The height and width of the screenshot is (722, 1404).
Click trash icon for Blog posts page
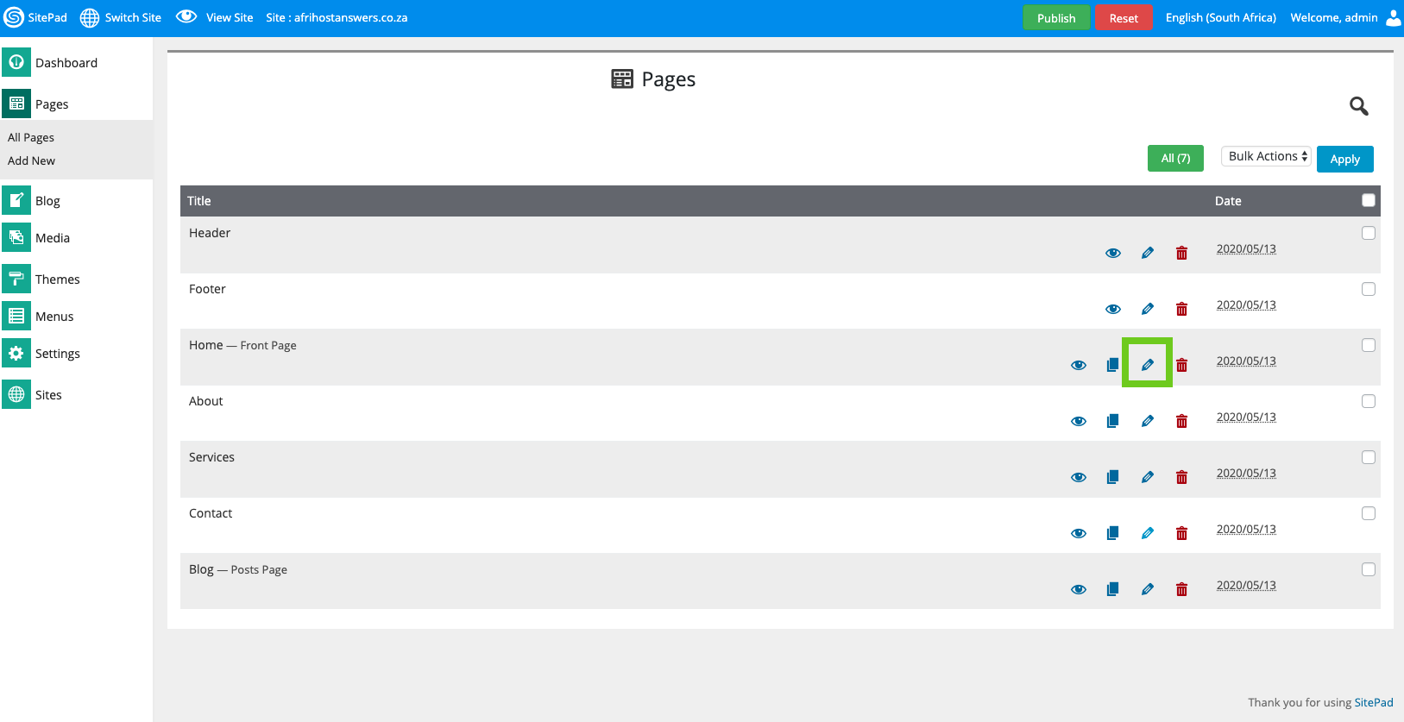(x=1181, y=589)
